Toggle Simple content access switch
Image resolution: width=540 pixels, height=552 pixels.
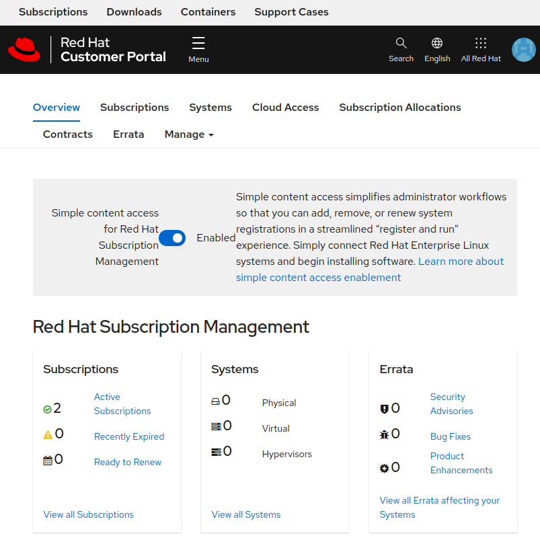pos(172,238)
